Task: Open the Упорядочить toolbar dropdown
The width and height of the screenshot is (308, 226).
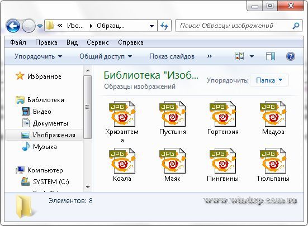Action: click(x=39, y=56)
